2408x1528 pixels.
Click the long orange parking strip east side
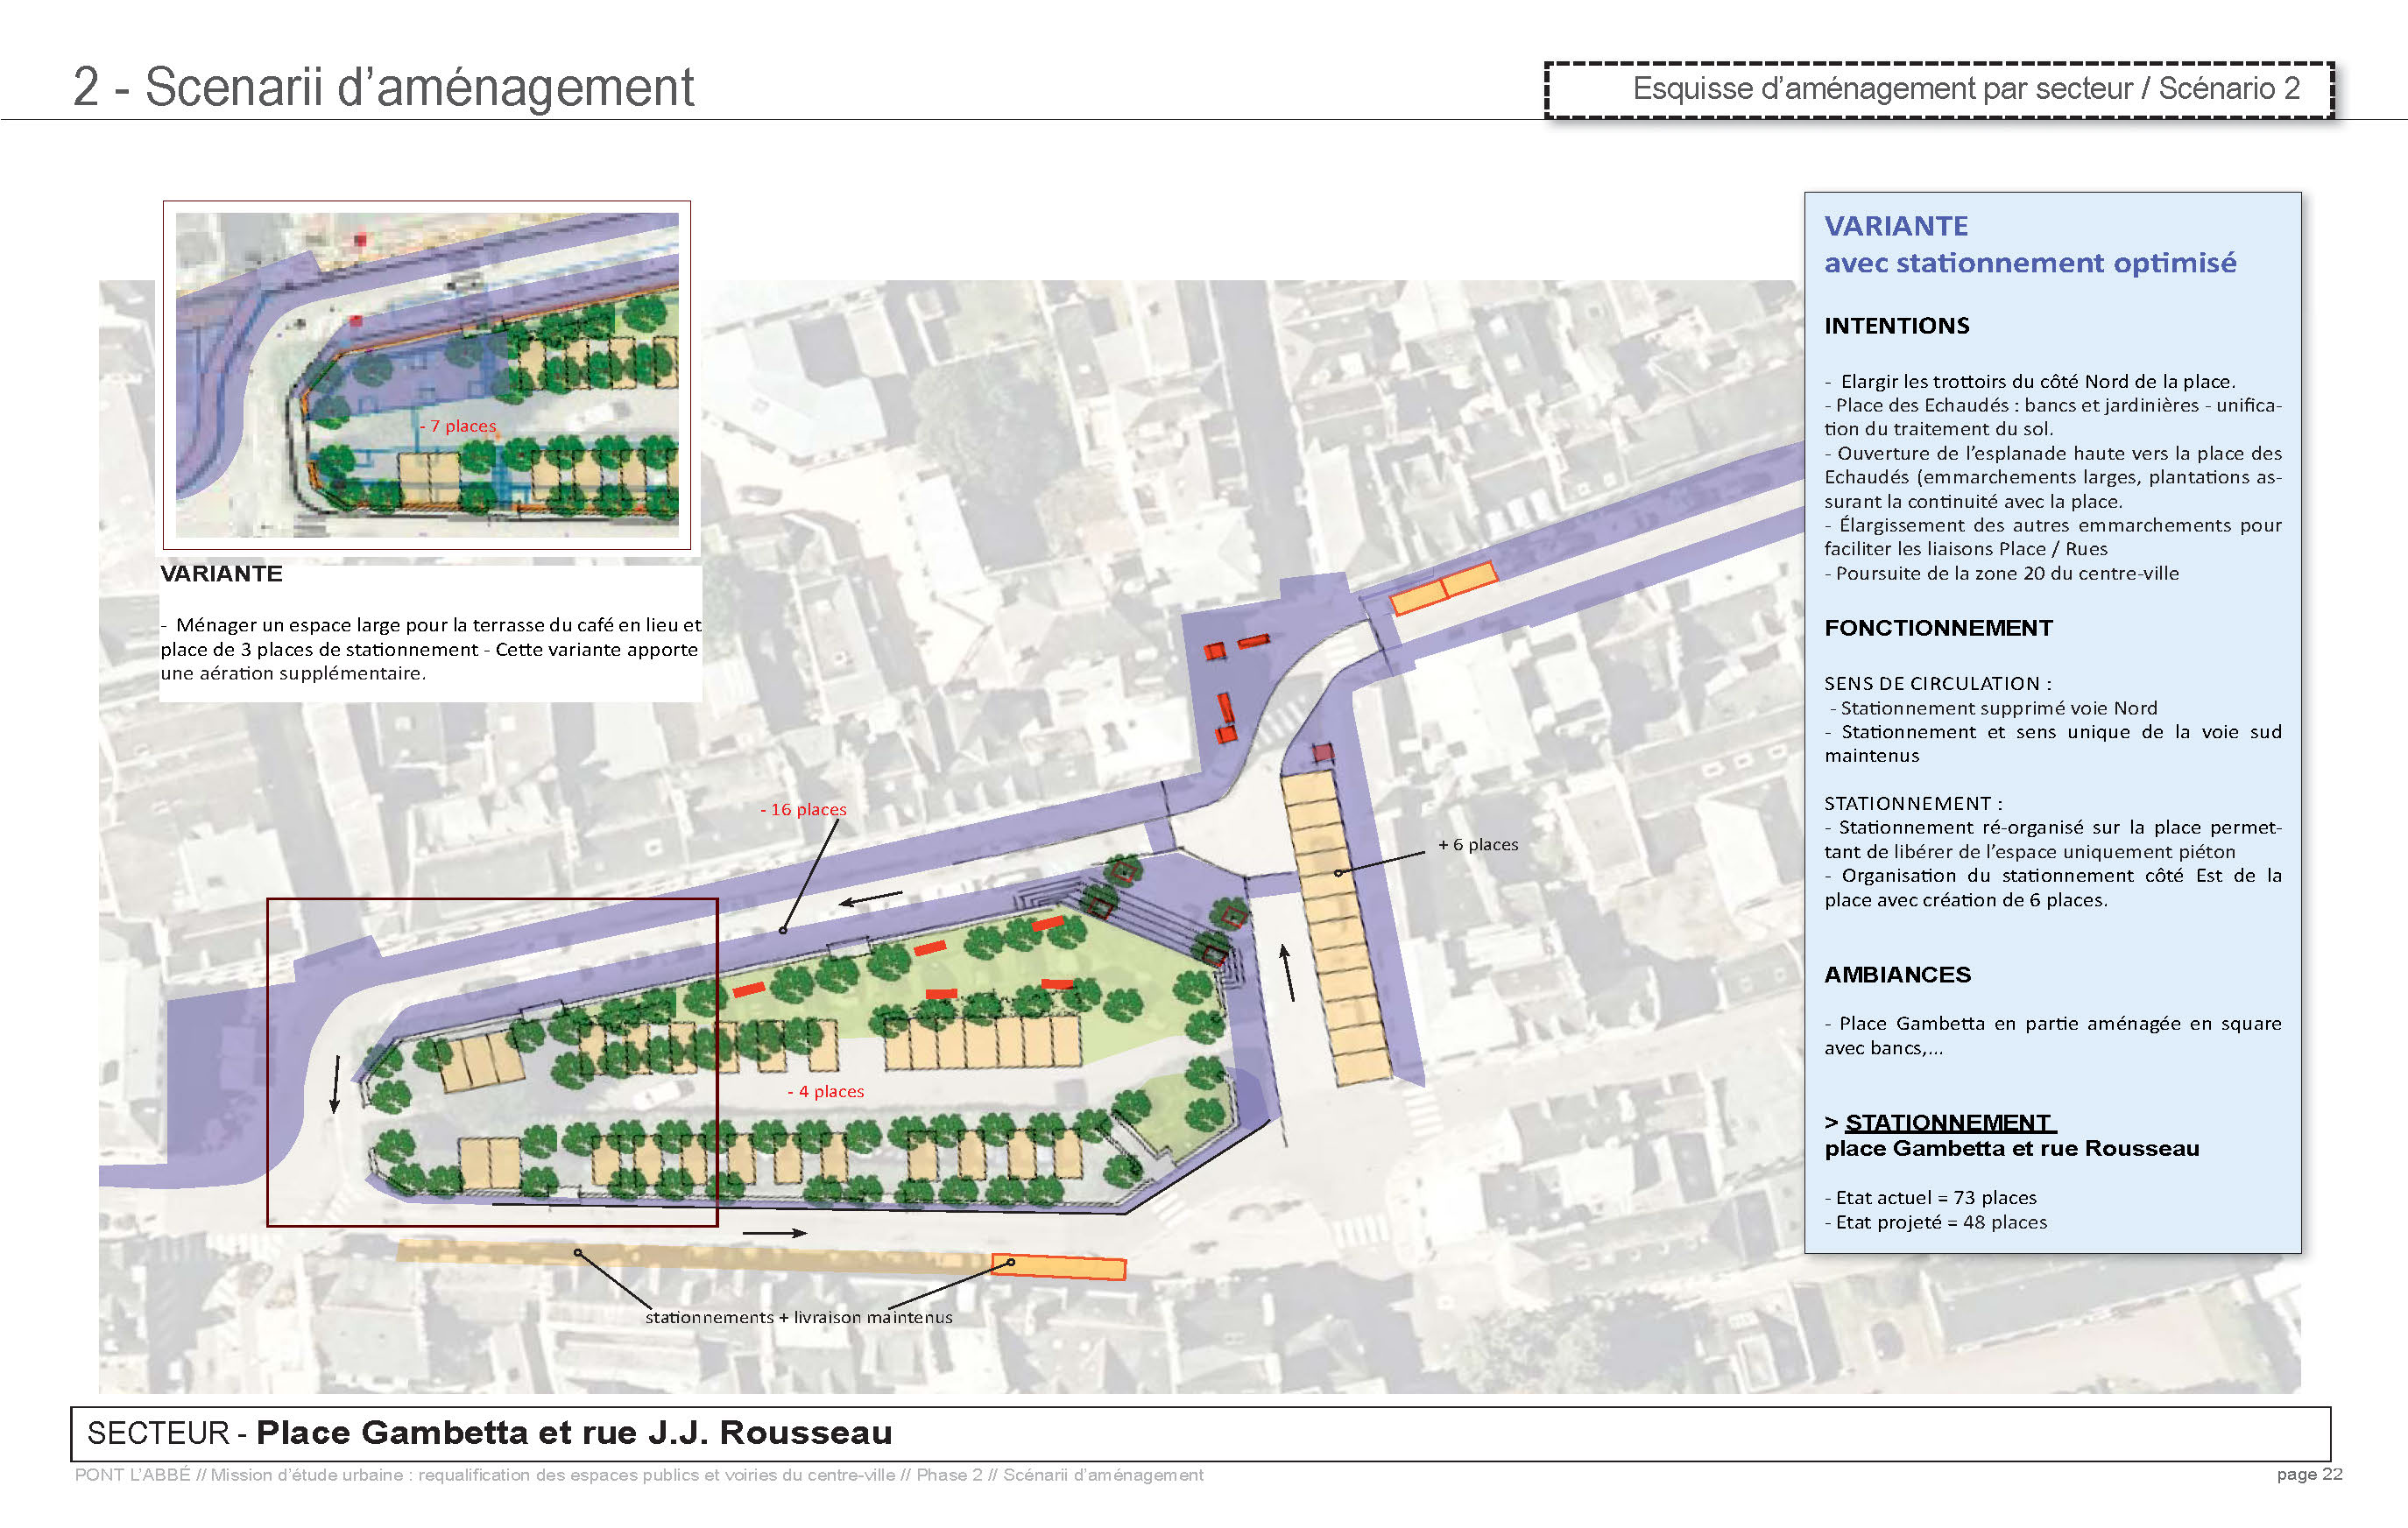point(1336,927)
